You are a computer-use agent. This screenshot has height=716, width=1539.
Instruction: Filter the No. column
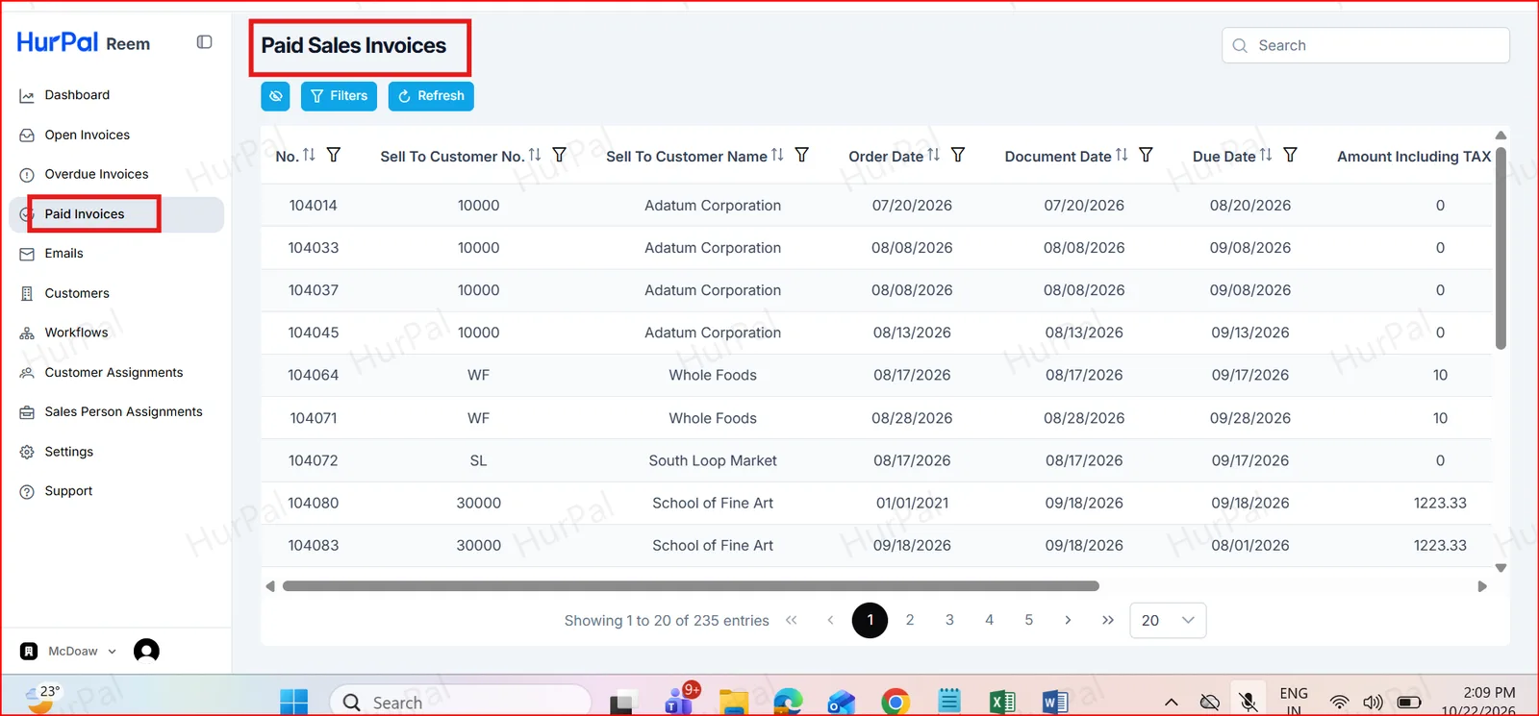tap(334, 155)
